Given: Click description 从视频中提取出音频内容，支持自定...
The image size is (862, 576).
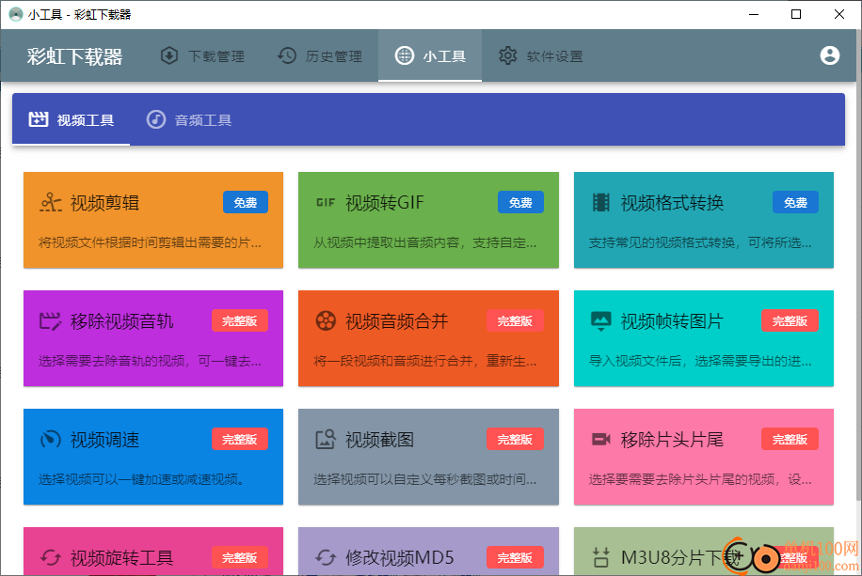Looking at the screenshot, I should (425, 242).
